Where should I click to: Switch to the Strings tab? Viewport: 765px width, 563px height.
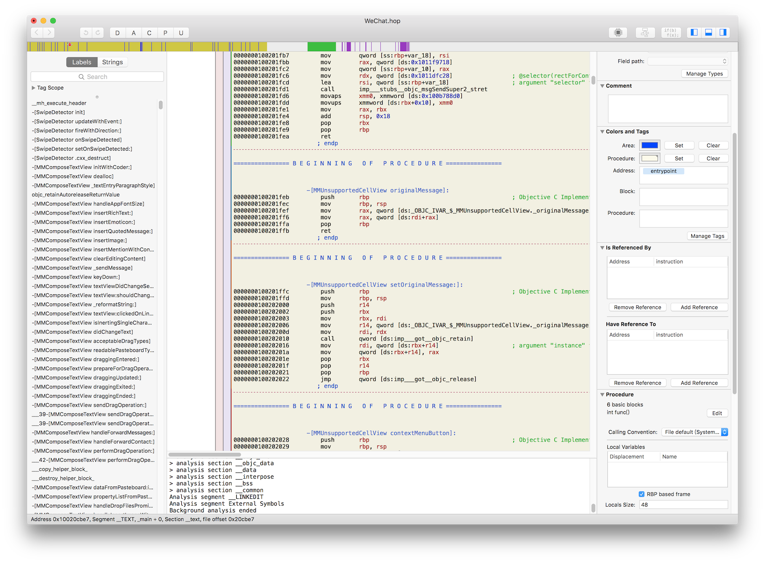coord(112,62)
